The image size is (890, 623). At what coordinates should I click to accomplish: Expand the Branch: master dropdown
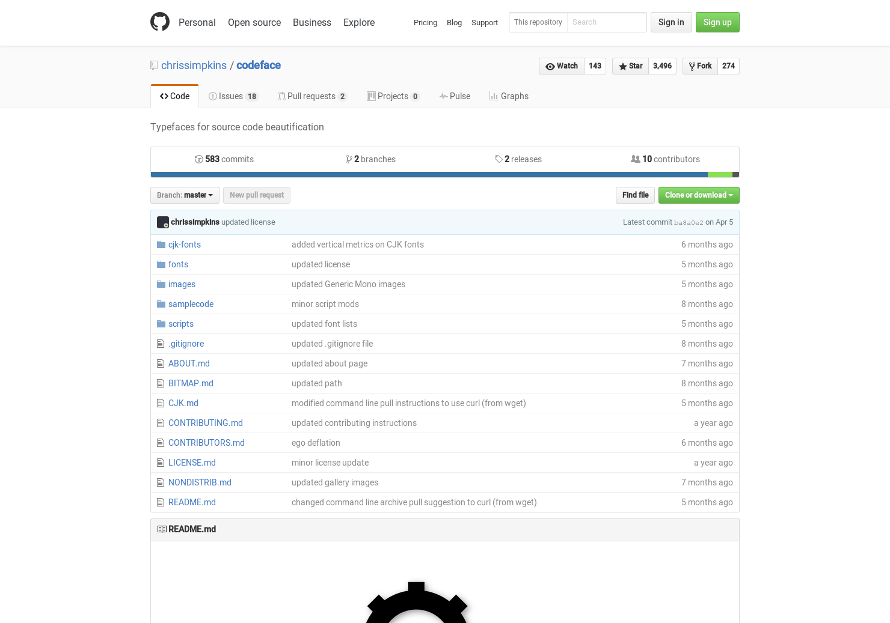185,195
